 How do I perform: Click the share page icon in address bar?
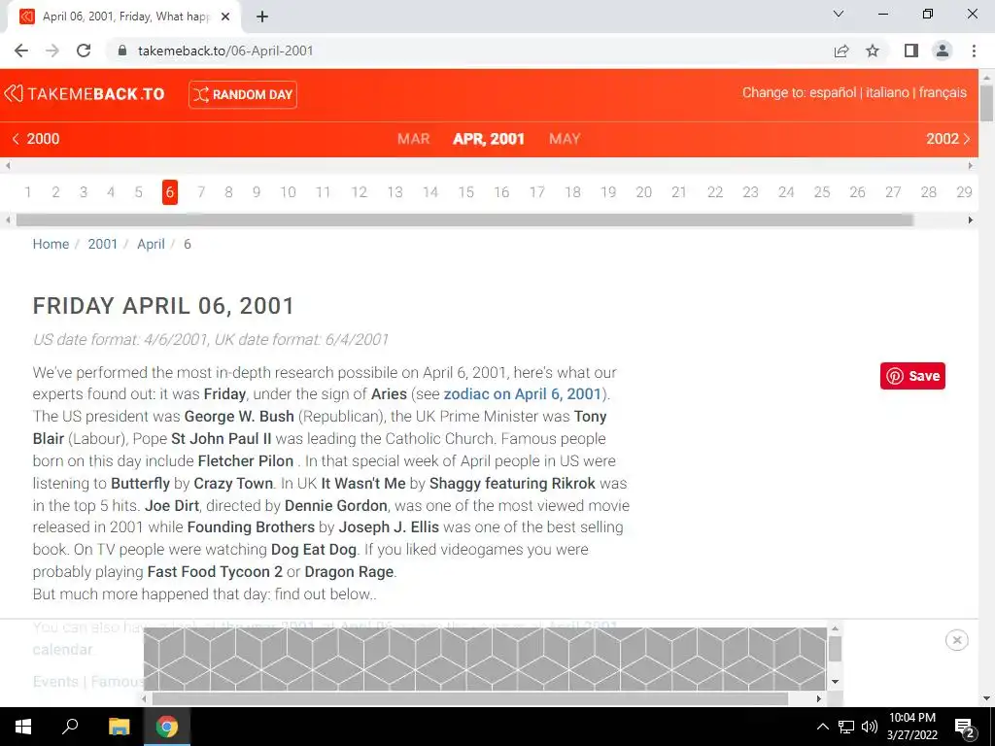(x=841, y=51)
